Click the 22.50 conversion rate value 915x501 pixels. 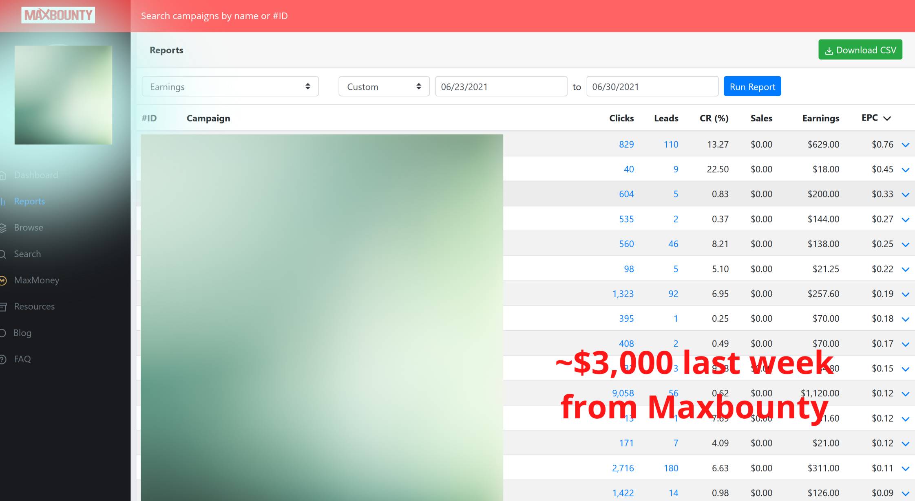click(x=718, y=169)
